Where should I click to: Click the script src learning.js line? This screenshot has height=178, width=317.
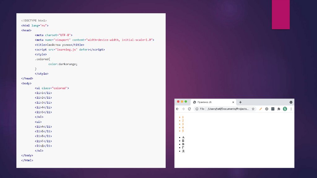(70, 50)
